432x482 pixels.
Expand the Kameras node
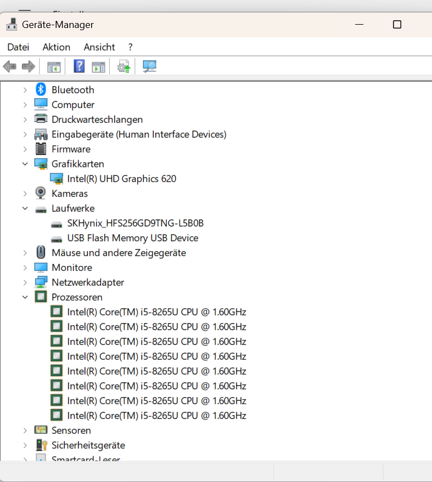point(25,194)
